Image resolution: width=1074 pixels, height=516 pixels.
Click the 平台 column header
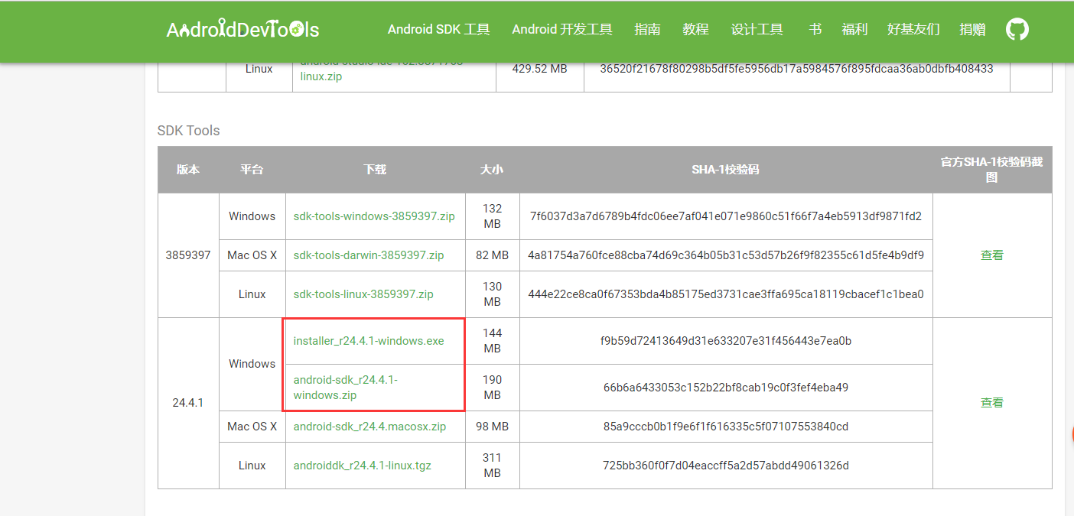pos(252,170)
